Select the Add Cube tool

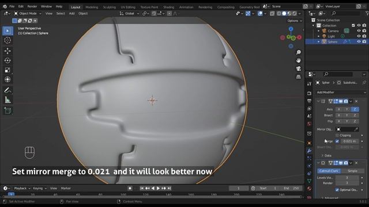pyautogui.click(x=7, y=111)
